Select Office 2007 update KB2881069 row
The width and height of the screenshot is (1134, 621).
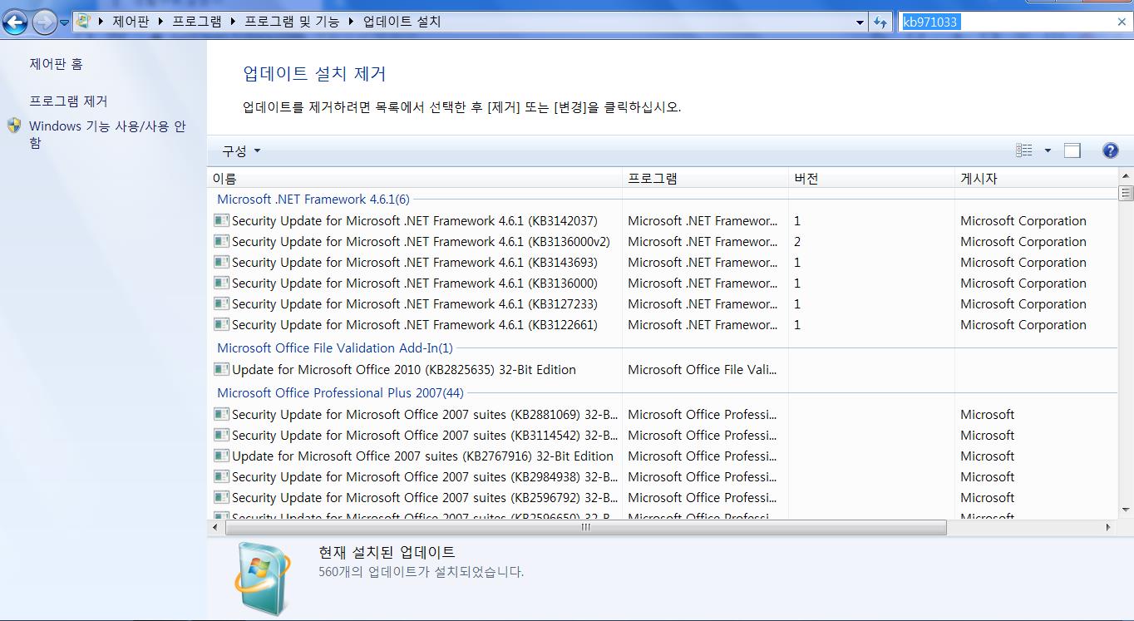(x=663, y=415)
